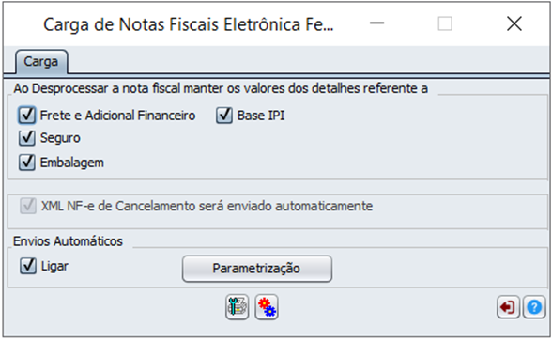Click the red arrow exit icon

pos(508,307)
